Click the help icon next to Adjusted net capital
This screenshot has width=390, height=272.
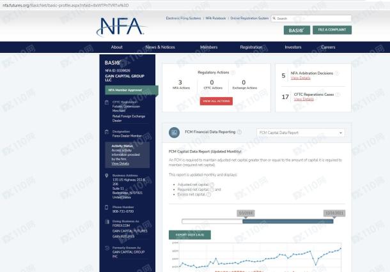coord(212,185)
